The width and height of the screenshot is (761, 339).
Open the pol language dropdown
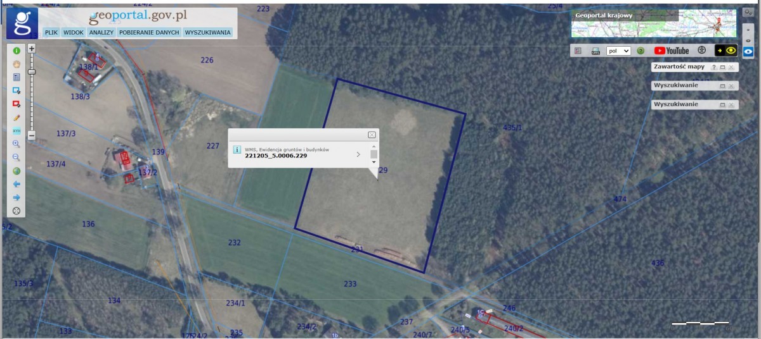(618, 51)
